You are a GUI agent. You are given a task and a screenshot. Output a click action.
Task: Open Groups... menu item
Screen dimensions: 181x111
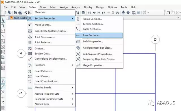point(51,49)
